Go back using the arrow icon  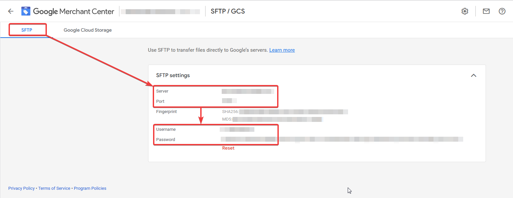(x=11, y=11)
